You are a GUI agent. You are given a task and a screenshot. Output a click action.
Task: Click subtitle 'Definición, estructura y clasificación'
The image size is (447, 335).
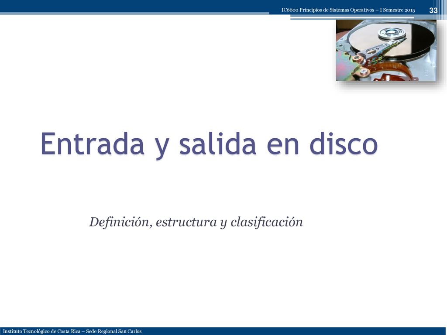click(196, 222)
